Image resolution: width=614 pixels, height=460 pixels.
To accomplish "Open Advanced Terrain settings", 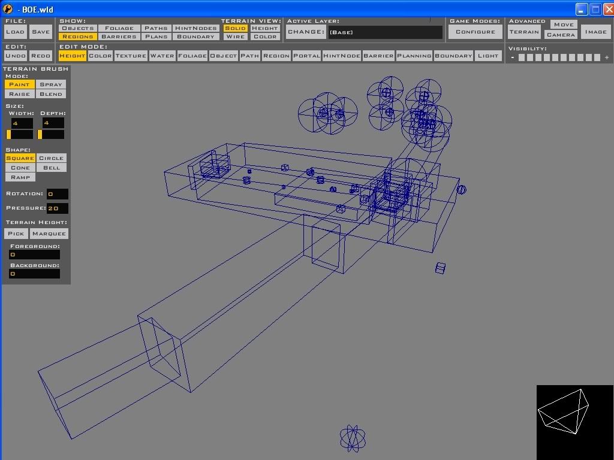I will pos(524,32).
